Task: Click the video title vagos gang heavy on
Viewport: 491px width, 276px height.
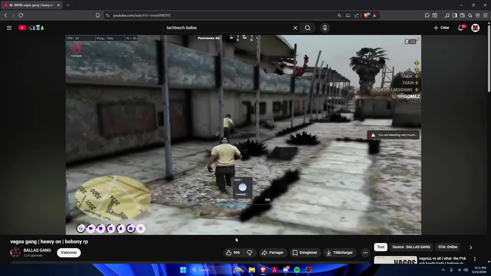Action: (49, 242)
